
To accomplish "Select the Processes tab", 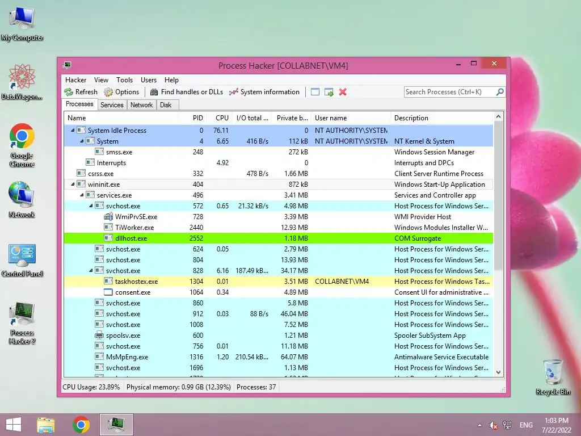I will [79, 104].
